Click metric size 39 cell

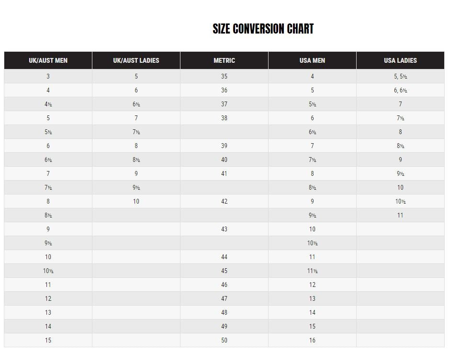pyautogui.click(x=224, y=146)
